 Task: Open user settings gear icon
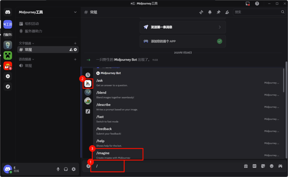click(x=74, y=169)
